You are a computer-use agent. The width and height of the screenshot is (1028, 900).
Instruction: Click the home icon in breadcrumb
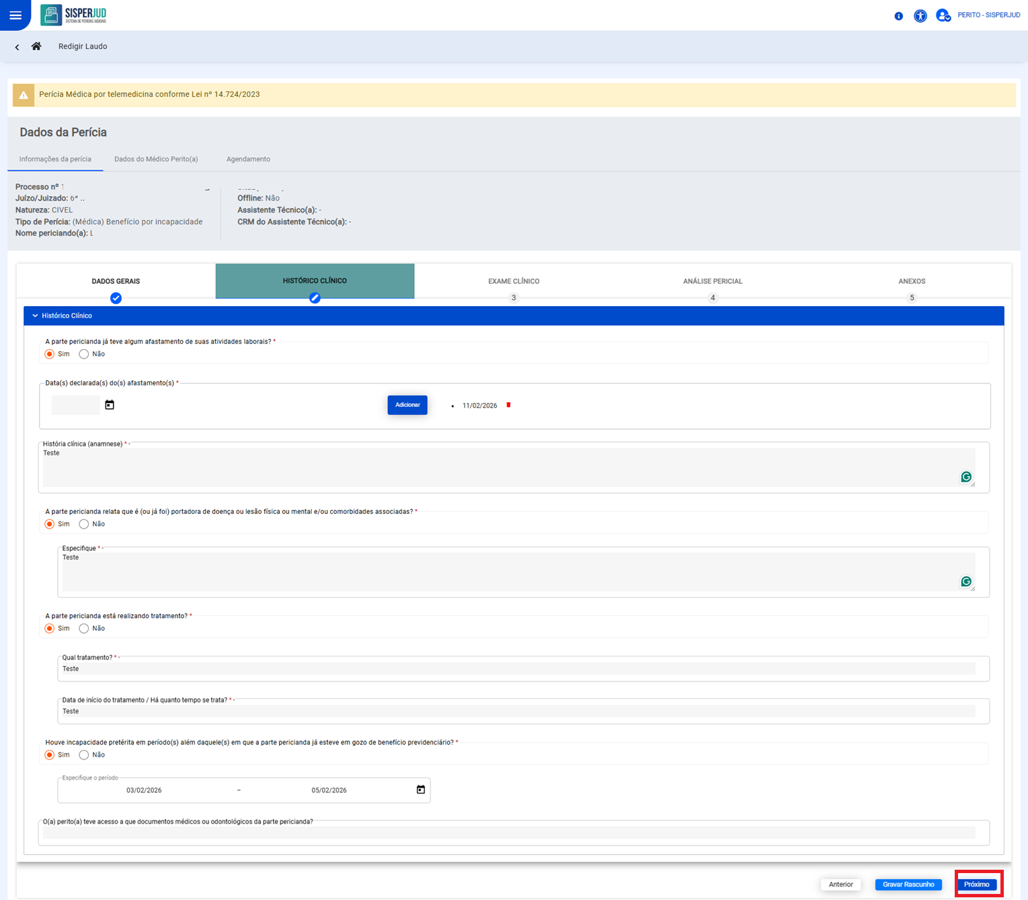click(36, 46)
